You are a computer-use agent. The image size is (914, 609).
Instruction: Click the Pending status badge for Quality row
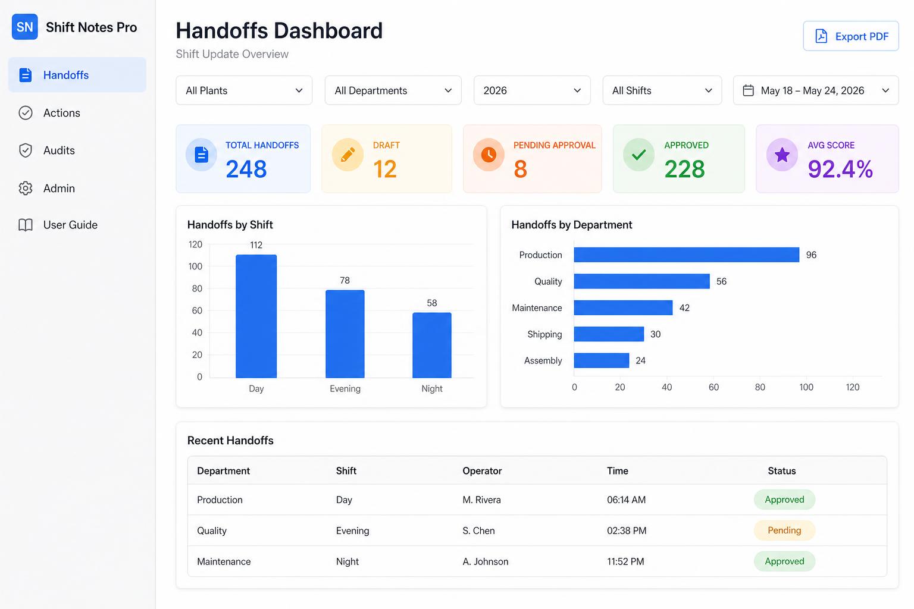click(x=784, y=530)
